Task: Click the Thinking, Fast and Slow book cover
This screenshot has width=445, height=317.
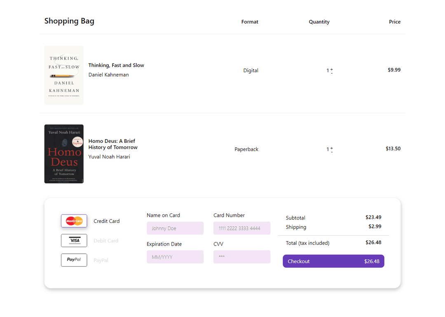Action: 64,75
